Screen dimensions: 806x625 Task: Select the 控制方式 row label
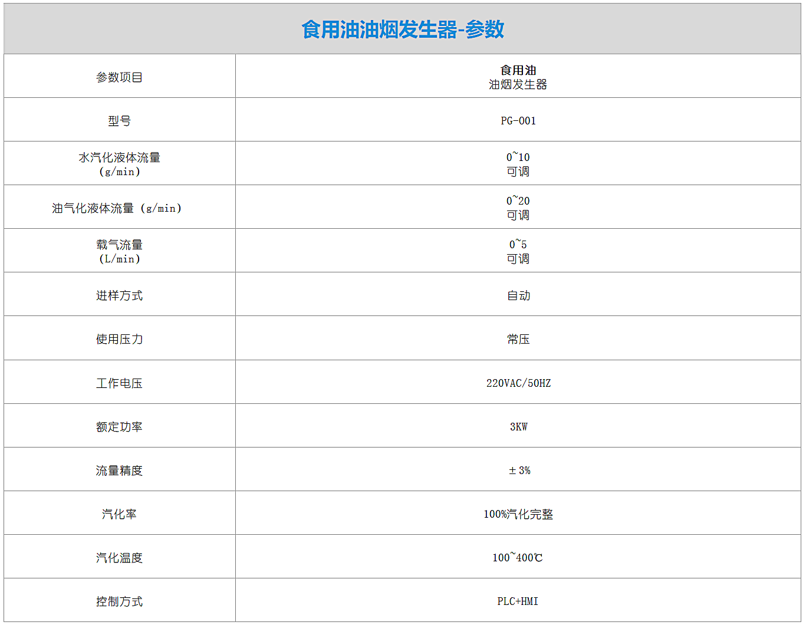point(120,601)
